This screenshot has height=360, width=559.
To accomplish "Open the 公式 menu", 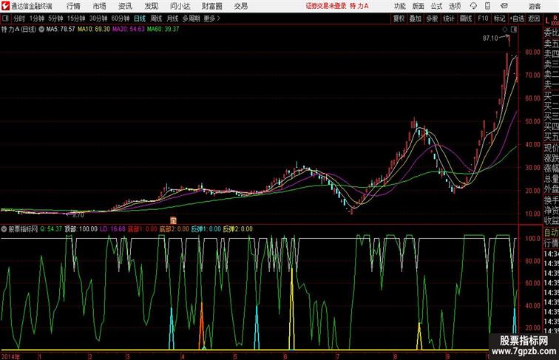I will pyautogui.click(x=436, y=6).
